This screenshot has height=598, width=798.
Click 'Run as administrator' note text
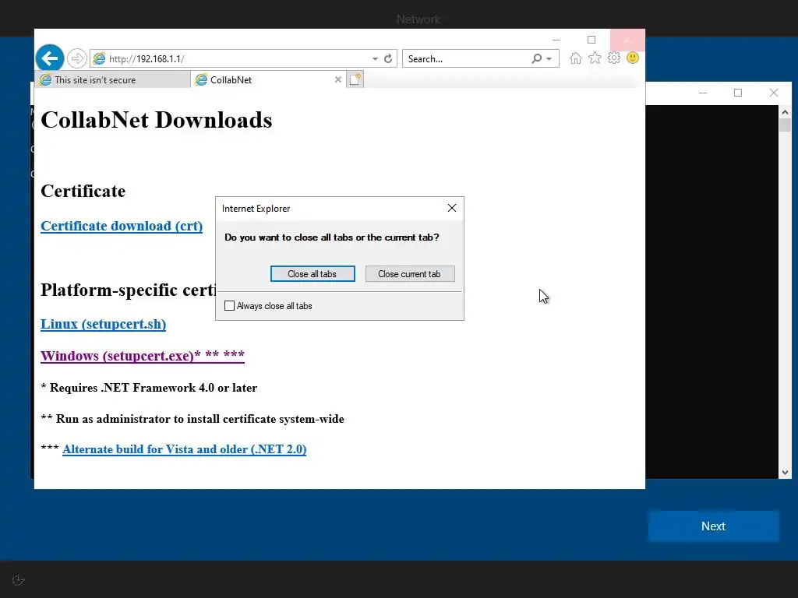[199, 419]
